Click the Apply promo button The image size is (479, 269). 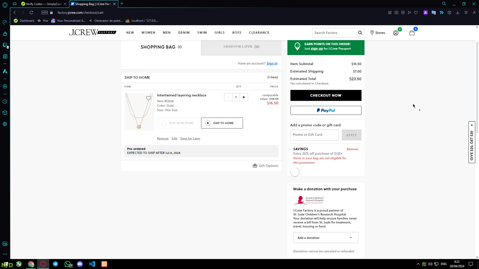351,135
